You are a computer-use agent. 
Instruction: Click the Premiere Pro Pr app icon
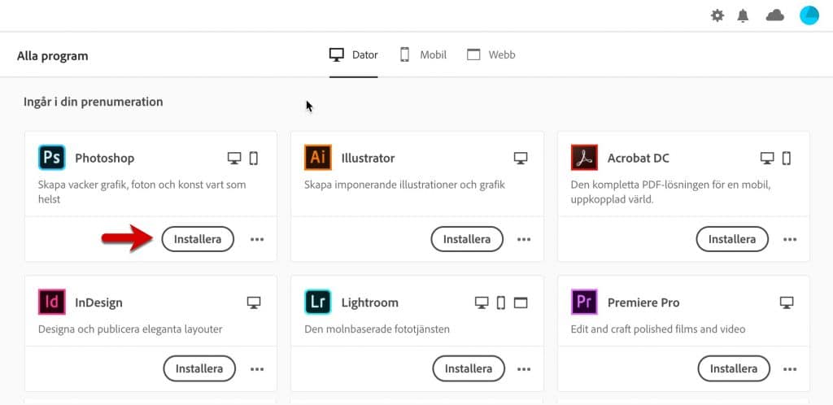point(584,302)
